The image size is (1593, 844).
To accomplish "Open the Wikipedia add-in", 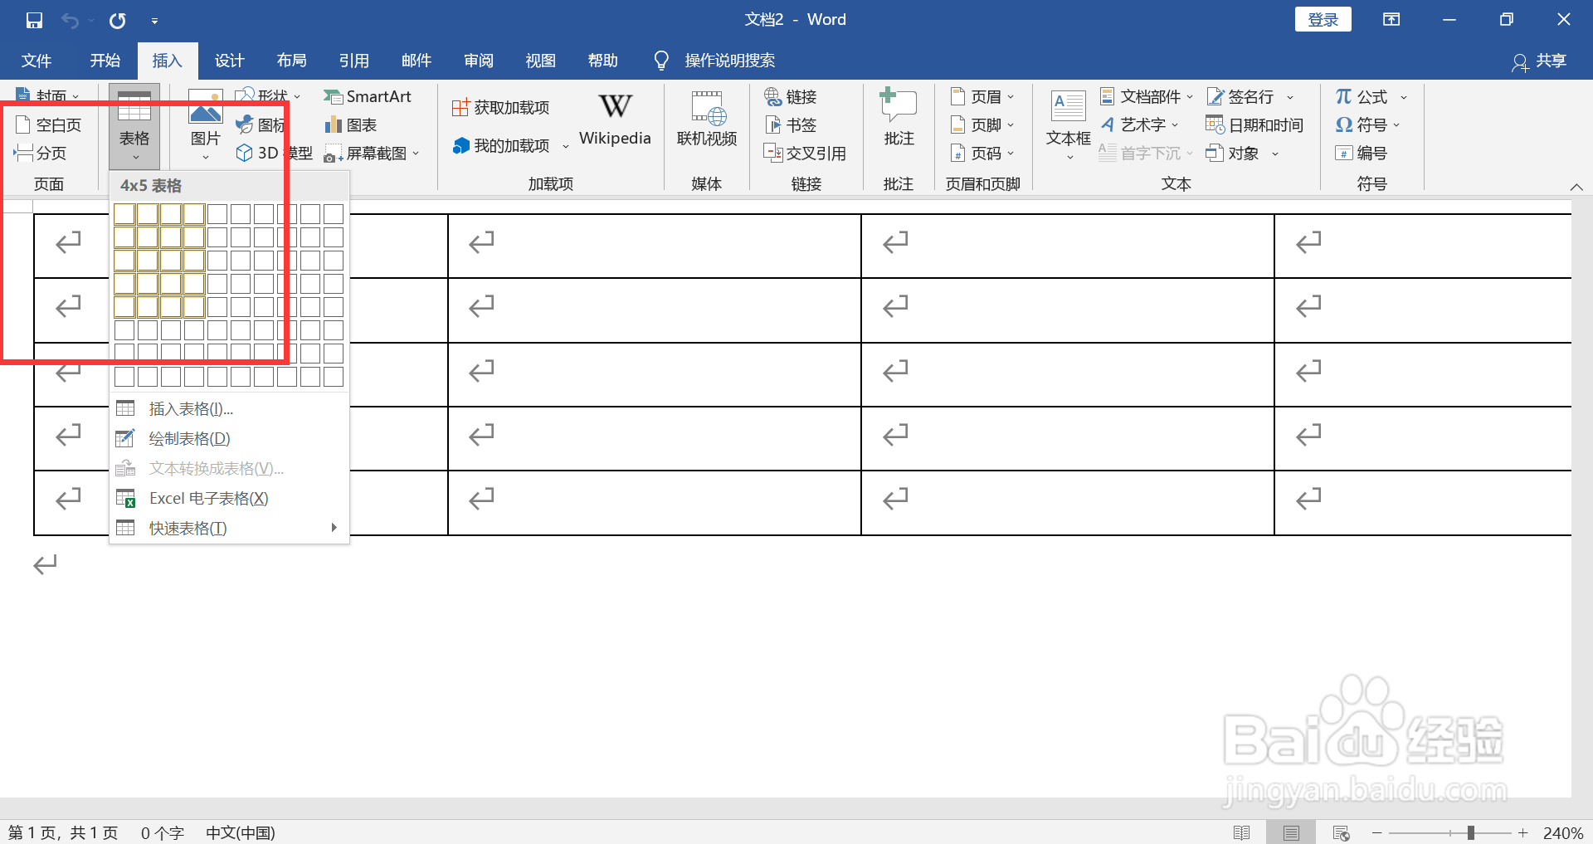I will [x=614, y=120].
